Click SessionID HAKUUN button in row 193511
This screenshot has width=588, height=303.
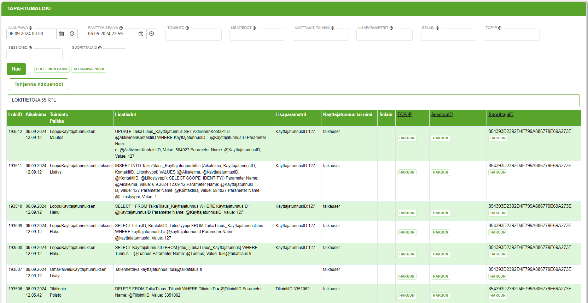point(440,172)
